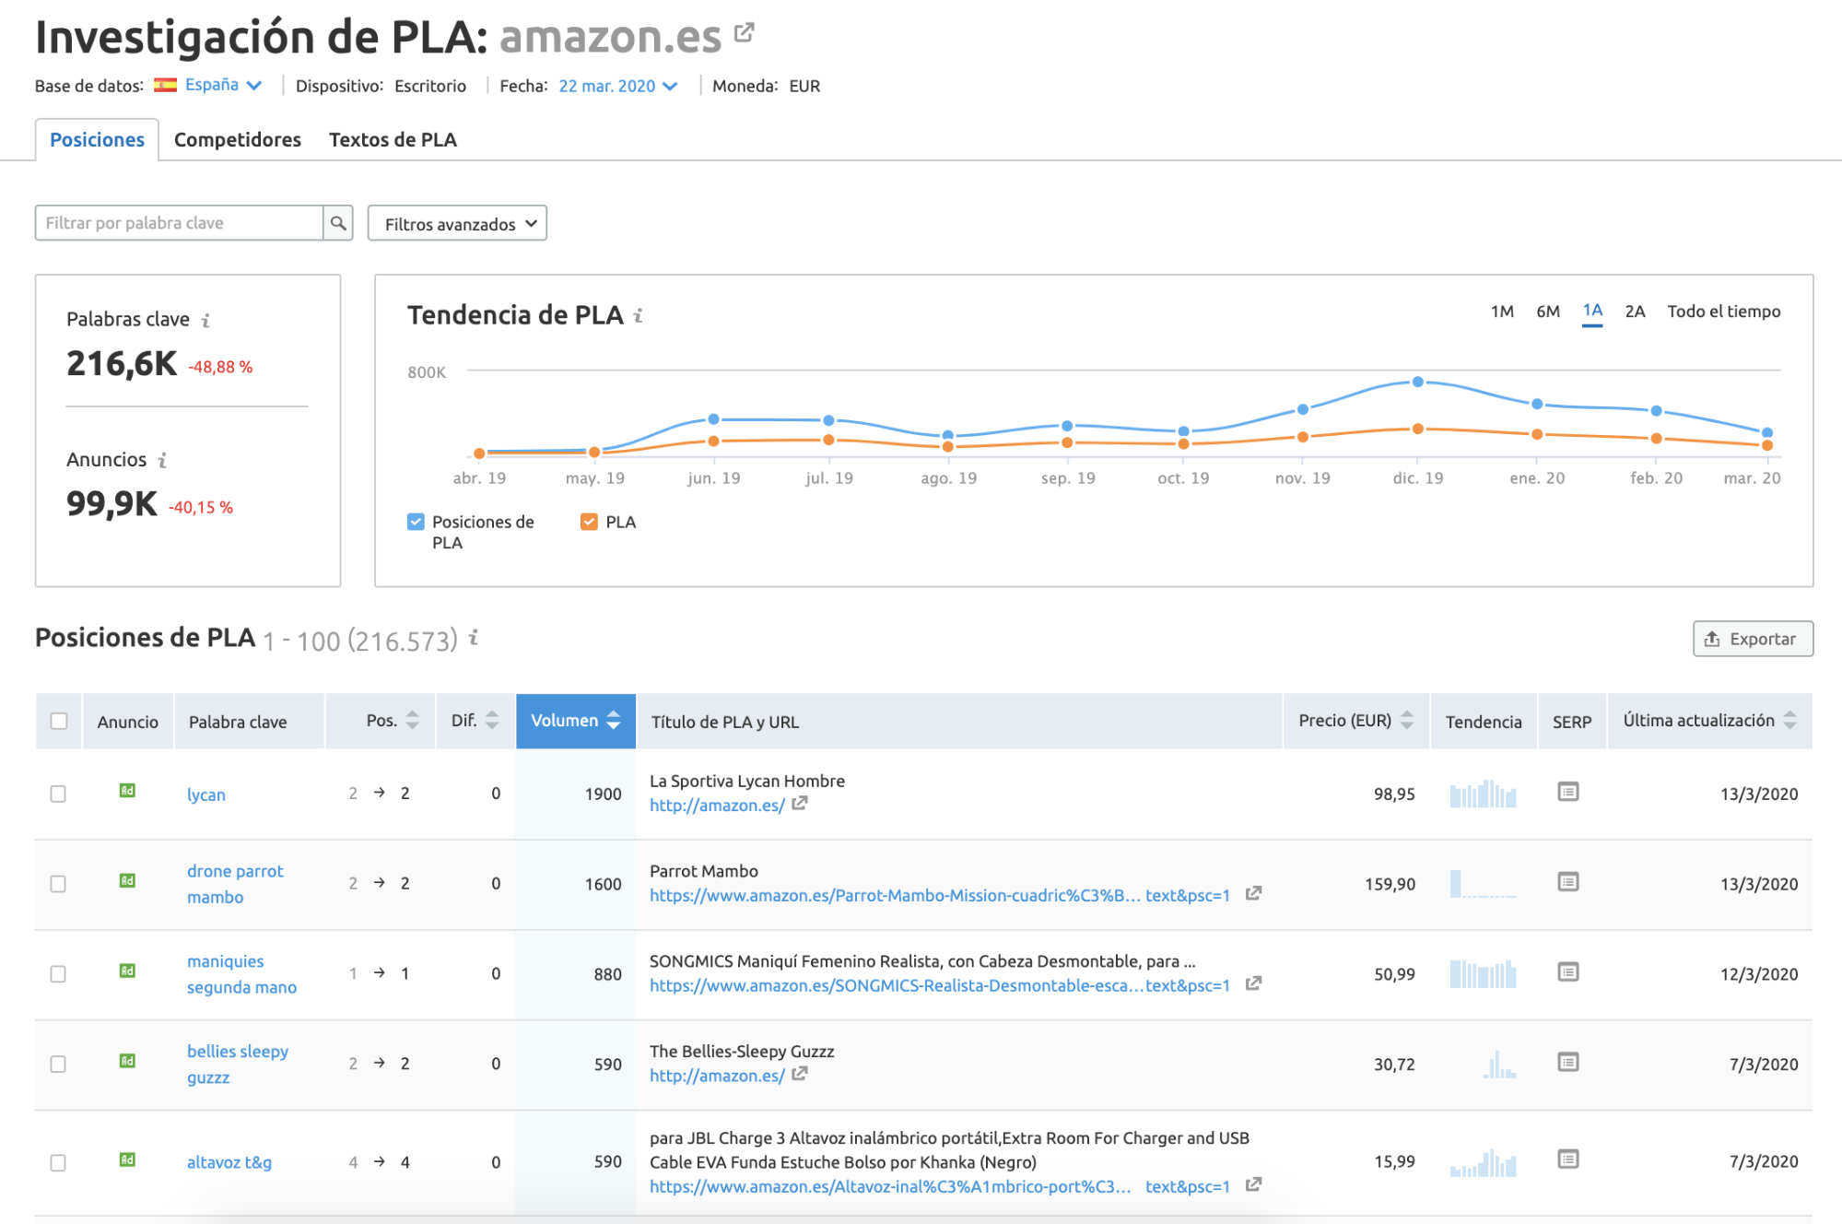
Task: Open the altavoz t&g keyword link
Action: coord(229,1162)
